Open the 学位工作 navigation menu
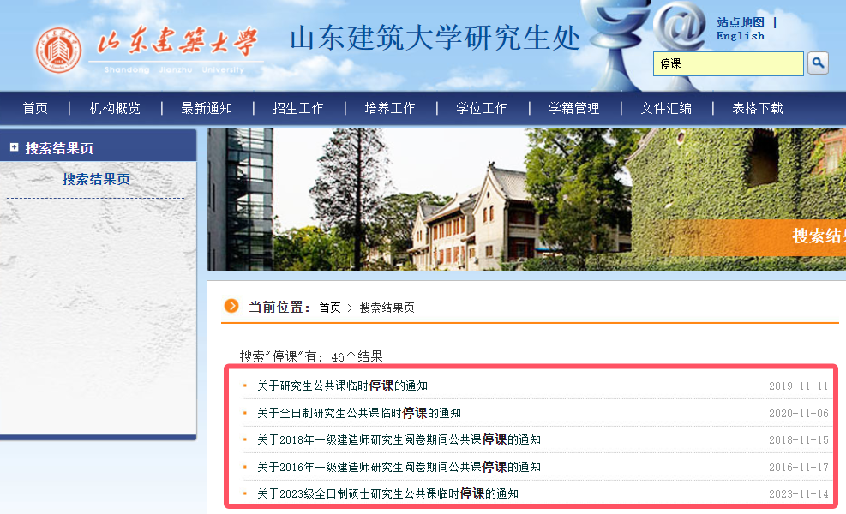The image size is (846, 514). click(482, 108)
